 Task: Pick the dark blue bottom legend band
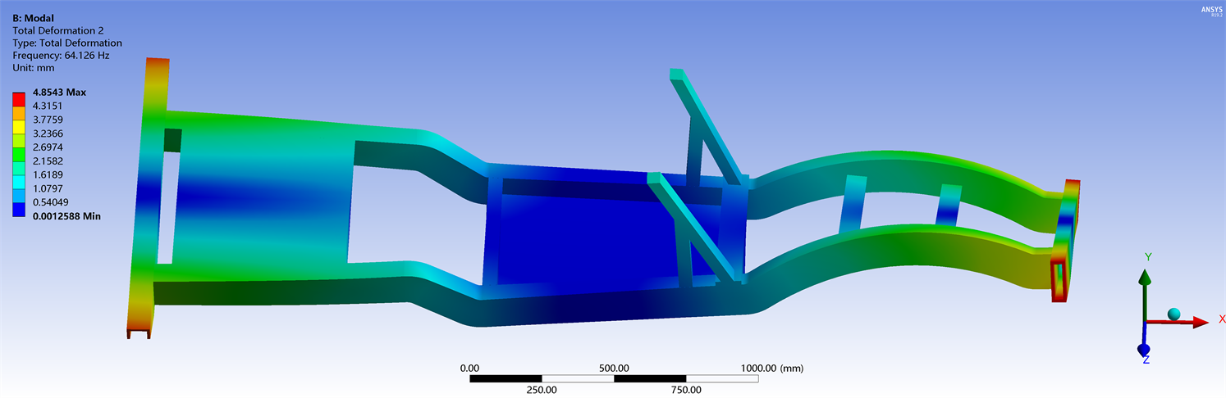(18, 210)
